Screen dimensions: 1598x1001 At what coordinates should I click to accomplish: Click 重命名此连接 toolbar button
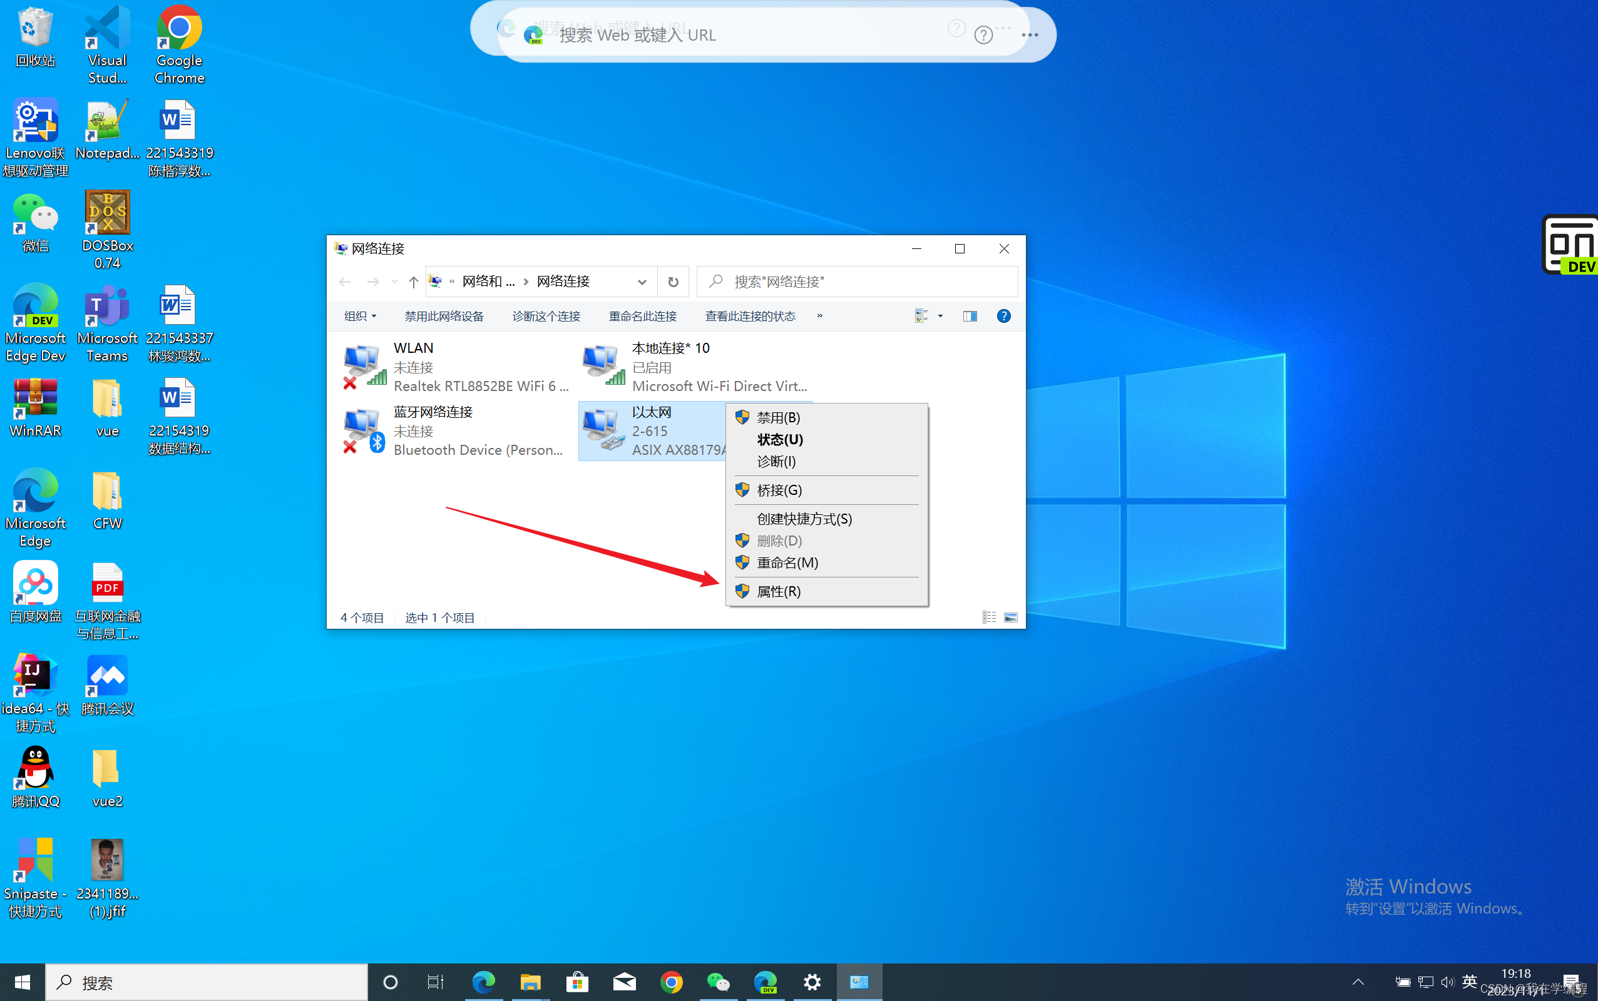642,316
